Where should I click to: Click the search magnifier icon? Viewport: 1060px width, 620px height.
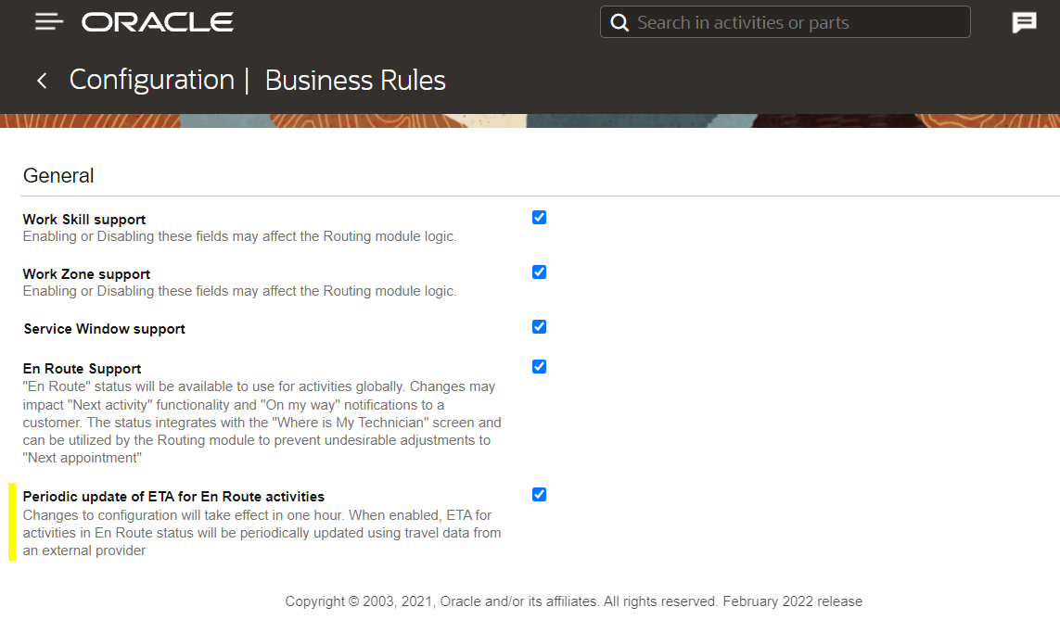pos(619,23)
